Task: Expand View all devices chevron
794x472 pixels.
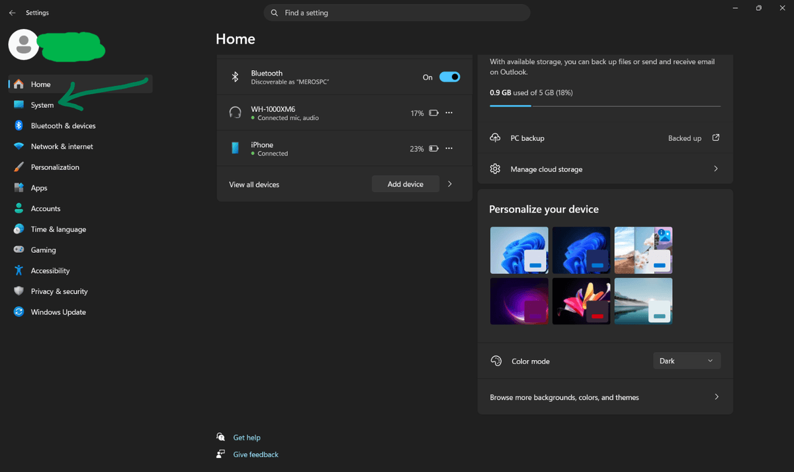Action: [450, 184]
